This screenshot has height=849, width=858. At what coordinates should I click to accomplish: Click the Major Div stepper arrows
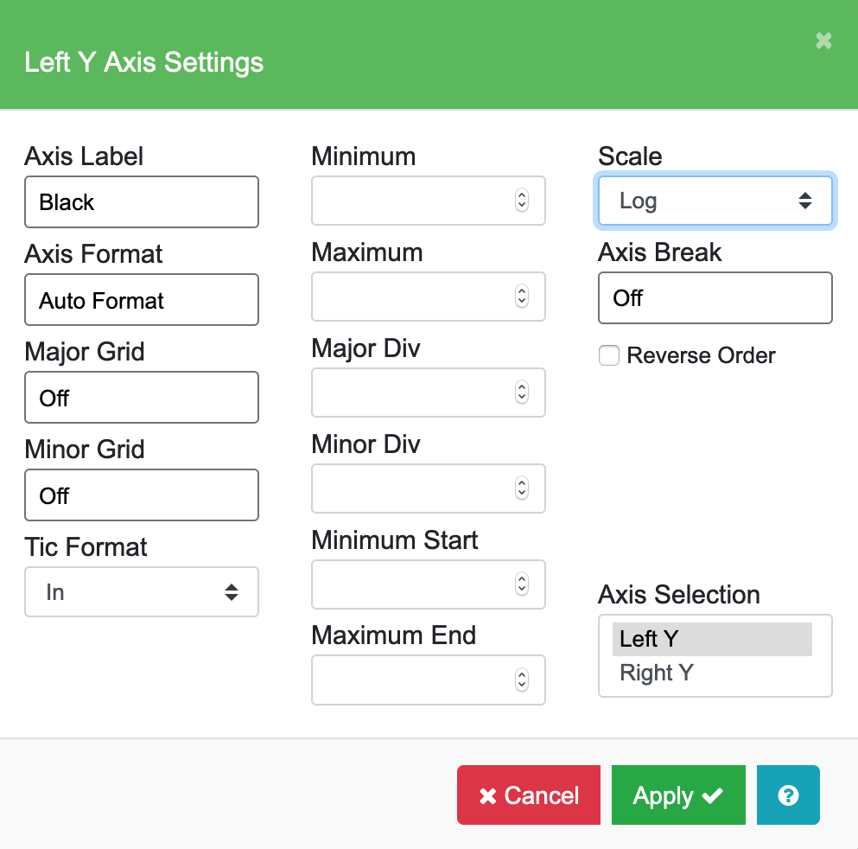point(522,393)
